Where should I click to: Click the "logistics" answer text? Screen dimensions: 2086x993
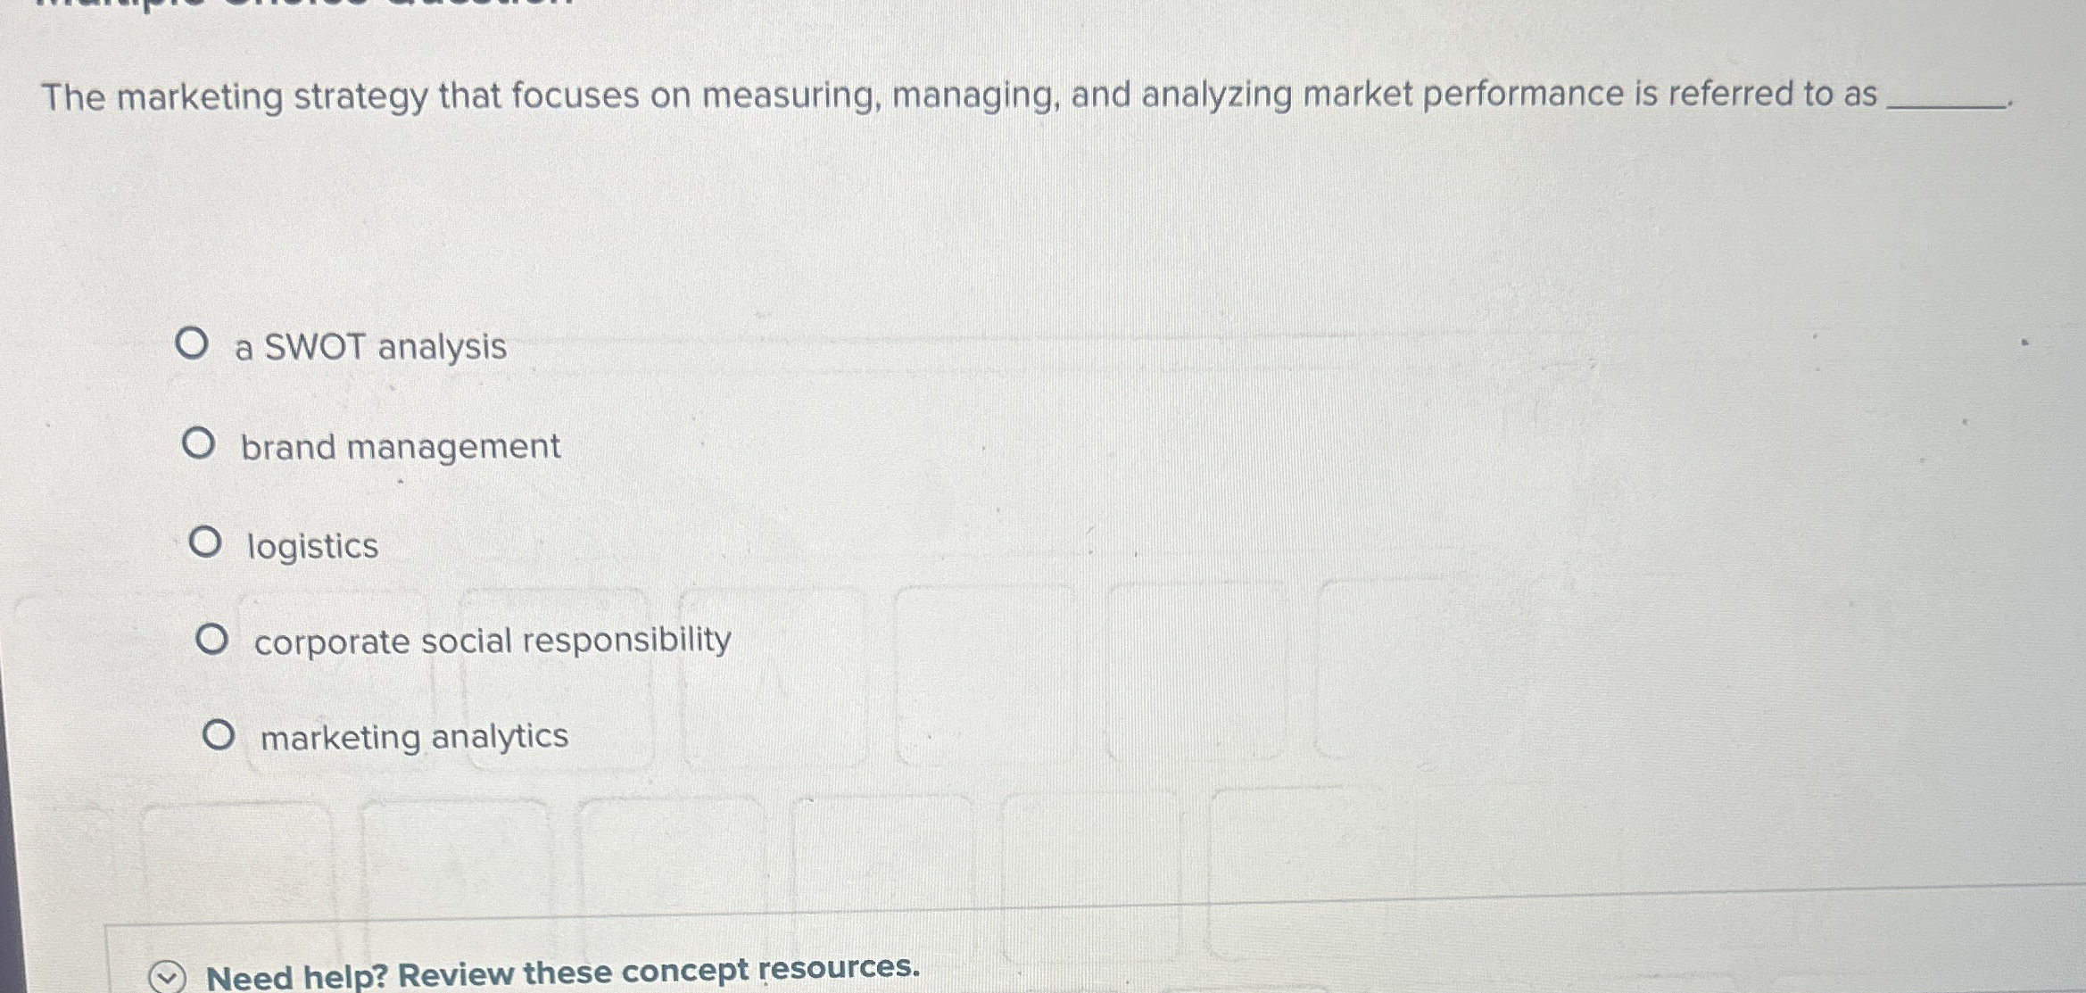312,545
